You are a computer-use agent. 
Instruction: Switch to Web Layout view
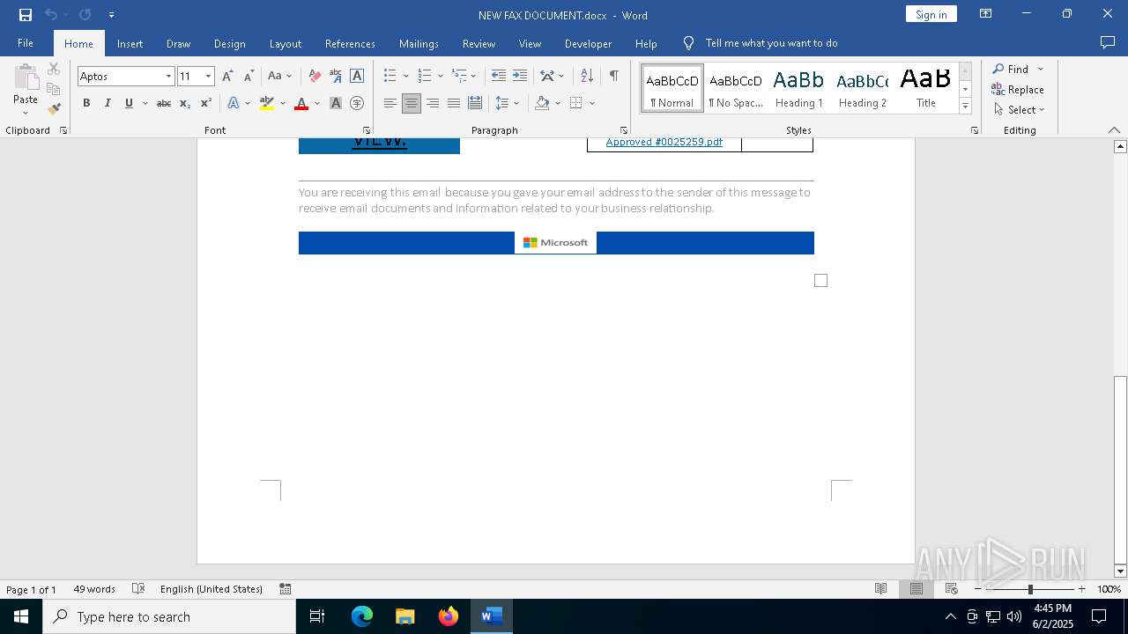952,589
